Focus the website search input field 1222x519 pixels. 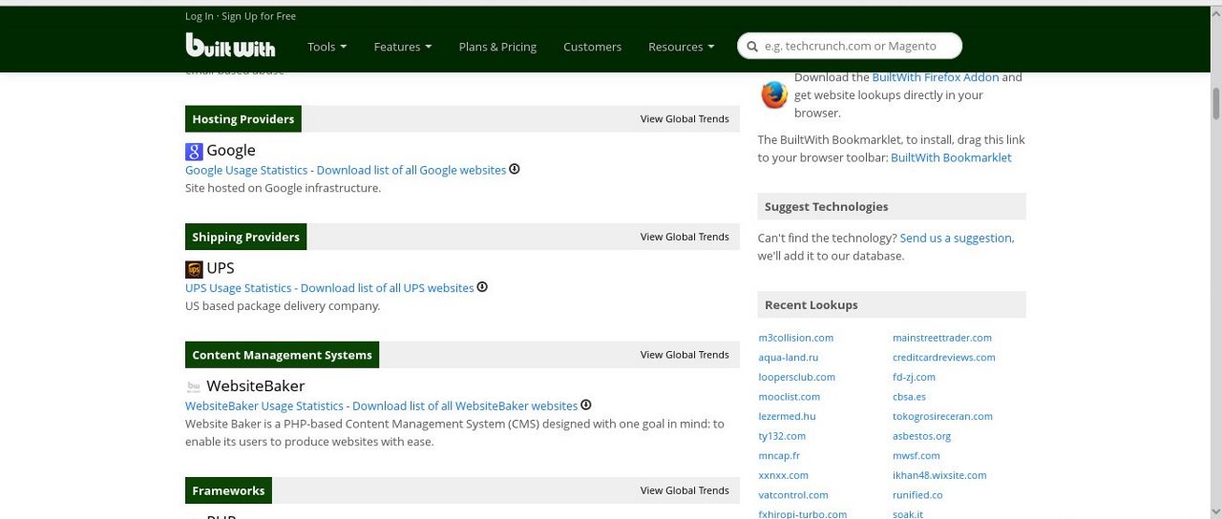click(x=850, y=46)
